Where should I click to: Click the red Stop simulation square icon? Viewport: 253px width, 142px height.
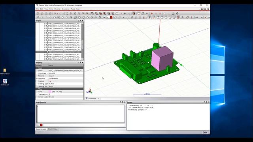click(x=160, y=13)
